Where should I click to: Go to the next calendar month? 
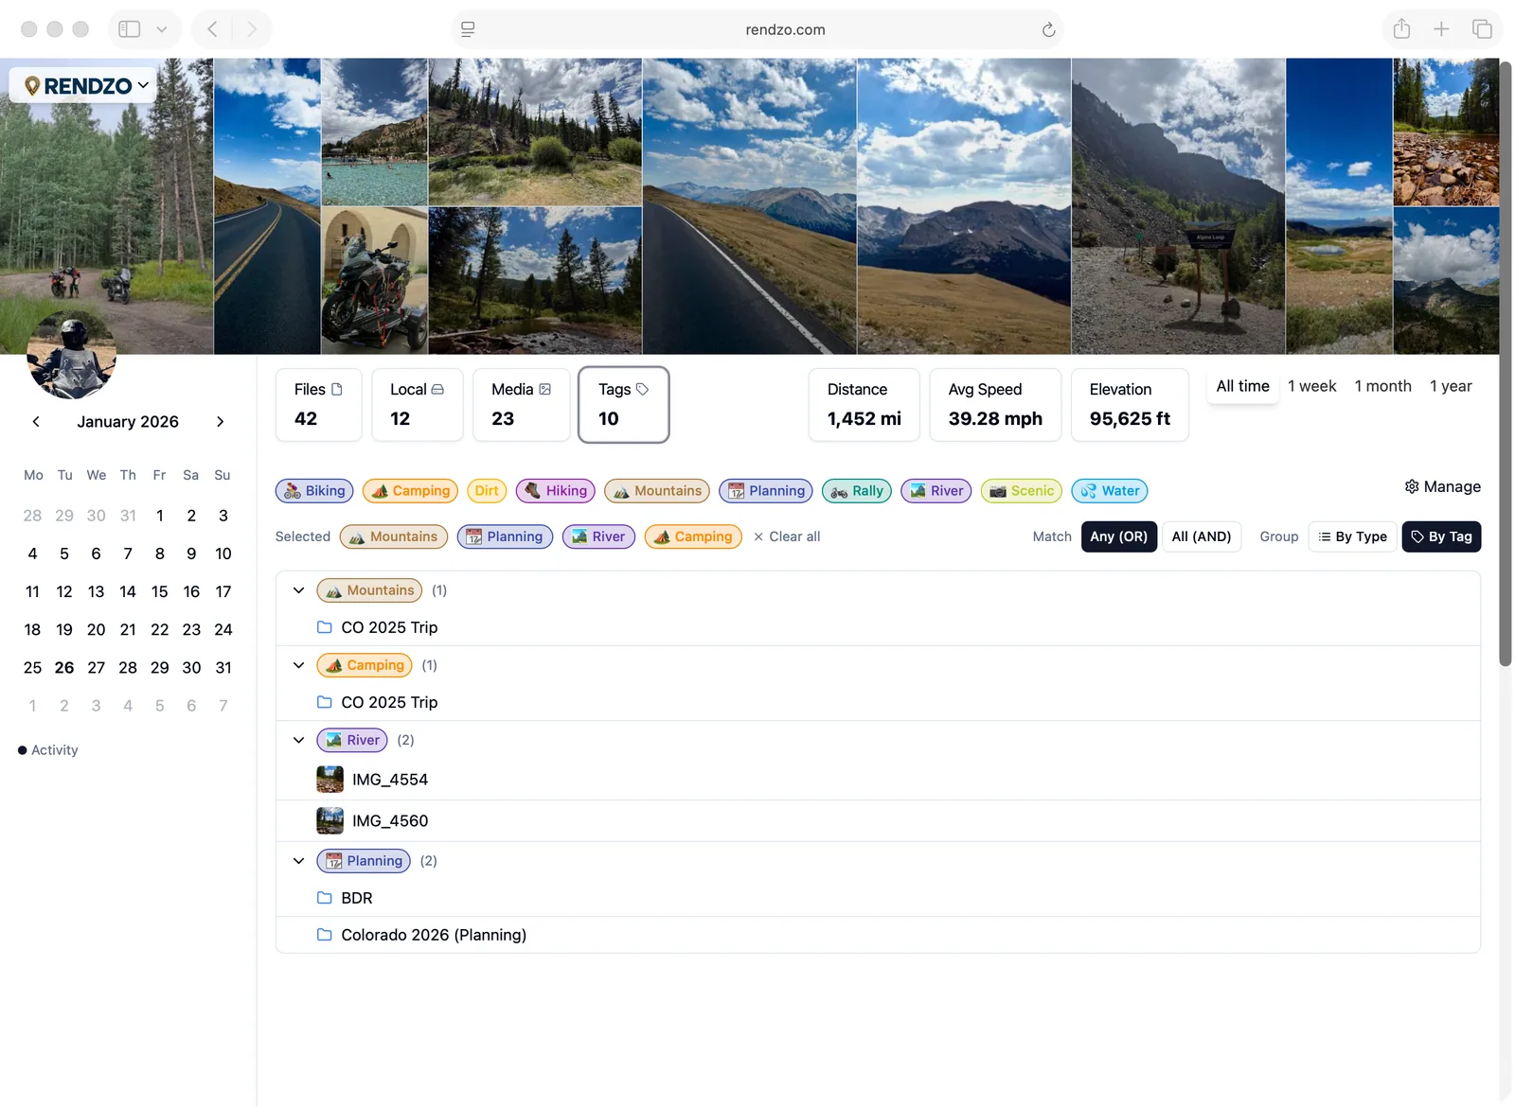click(x=220, y=422)
